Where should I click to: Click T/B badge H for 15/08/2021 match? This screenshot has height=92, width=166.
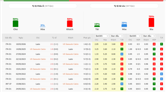[122, 84]
